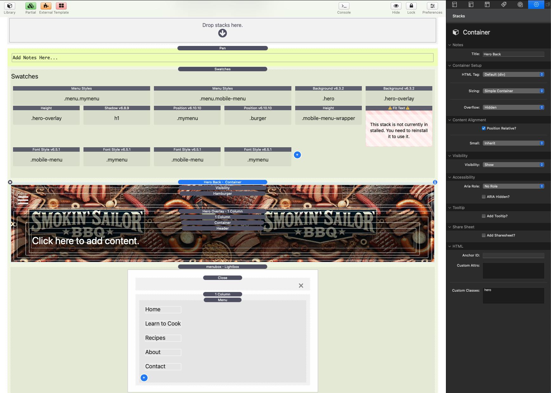Viewport: 551px width, 393px height.
Task: Click the green Partial icon
Action: coord(30,6)
